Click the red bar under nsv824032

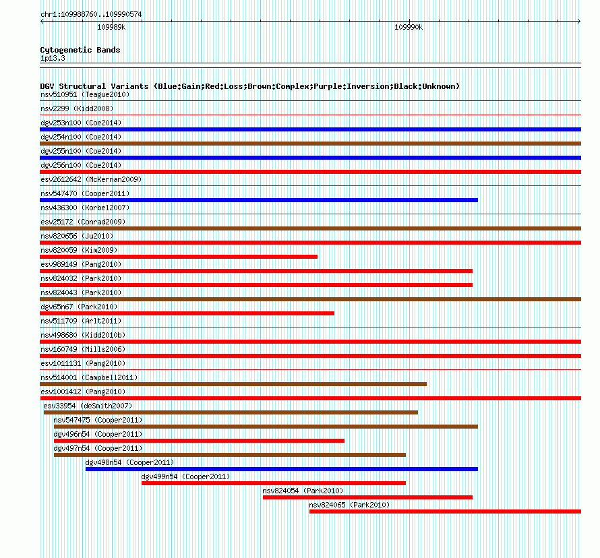point(256,285)
